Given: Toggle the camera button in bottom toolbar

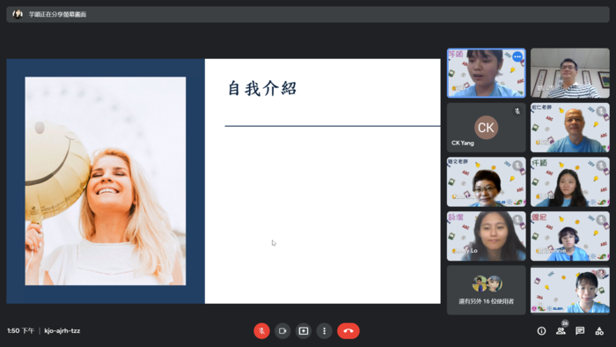Looking at the screenshot, I should coord(282,331).
